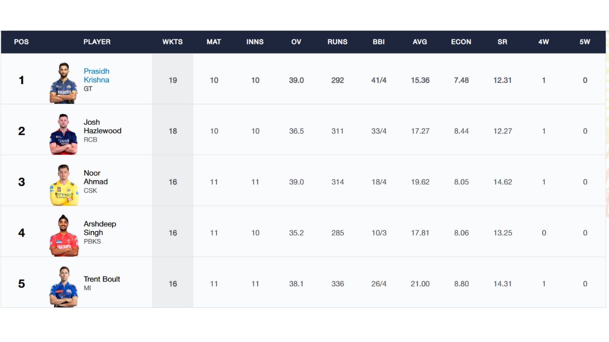Image resolution: width=609 pixels, height=342 pixels.
Task: Select the Arshdeep Singh player name
Action: click(100, 228)
